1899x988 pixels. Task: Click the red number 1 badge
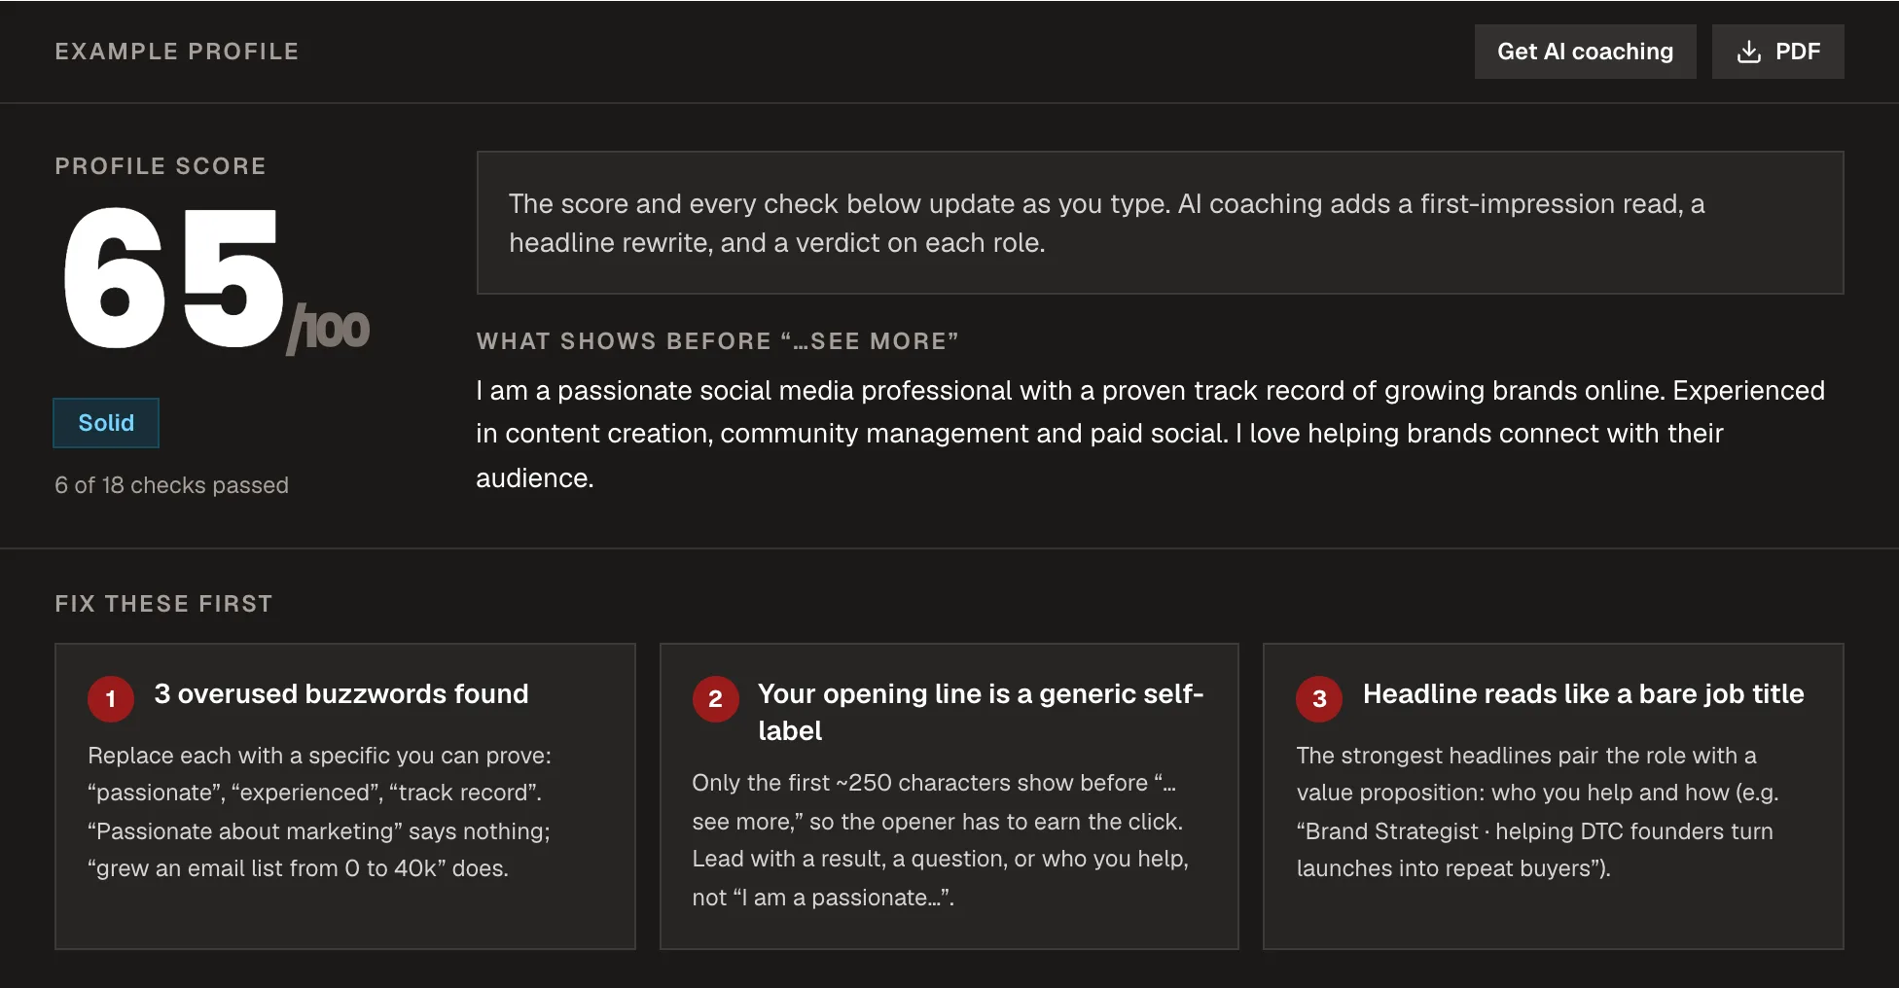click(x=111, y=698)
